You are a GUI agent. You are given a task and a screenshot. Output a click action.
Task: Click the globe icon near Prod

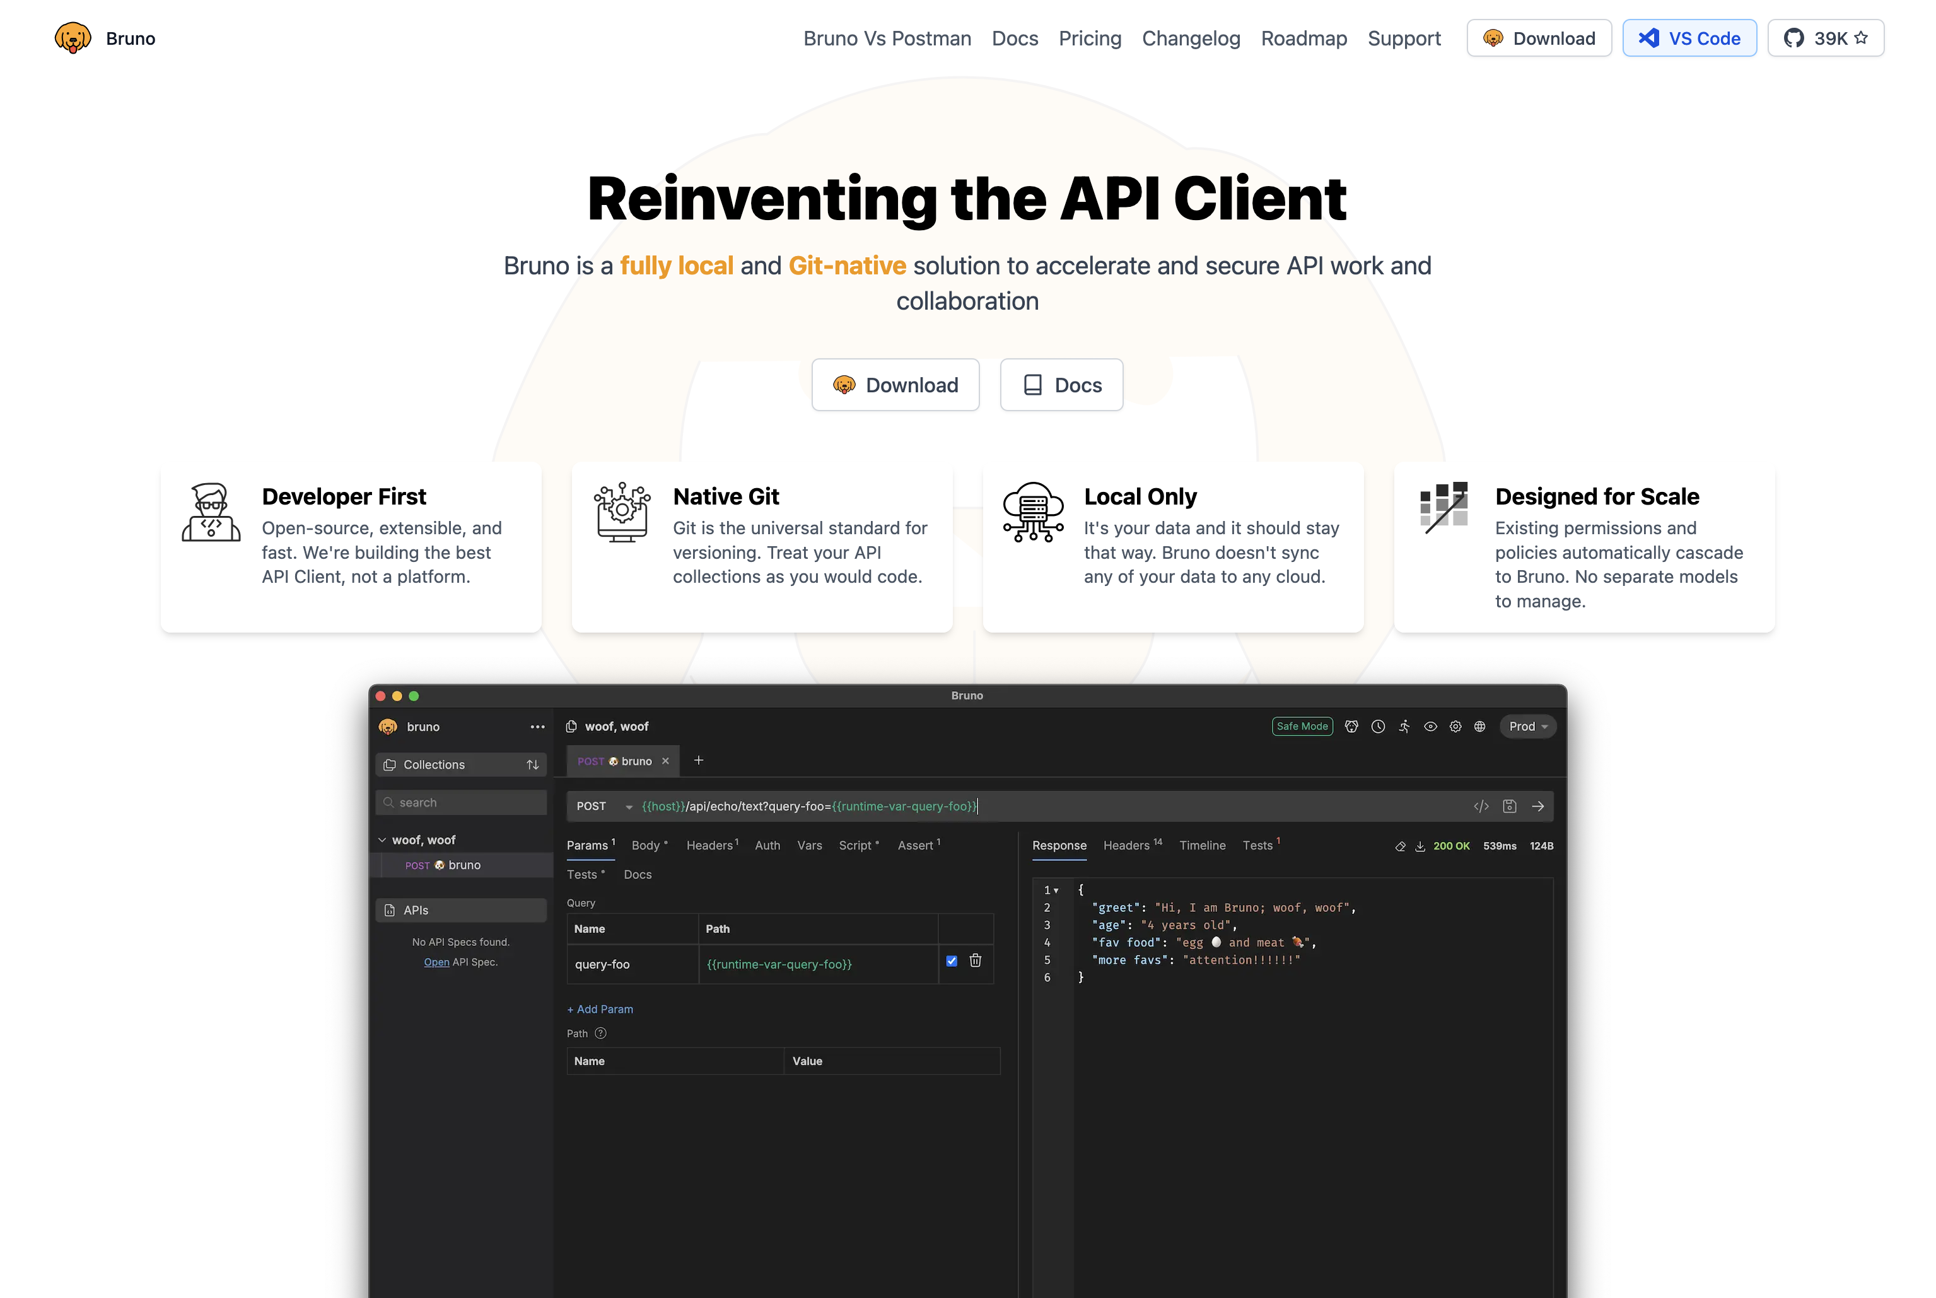point(1480,727)
